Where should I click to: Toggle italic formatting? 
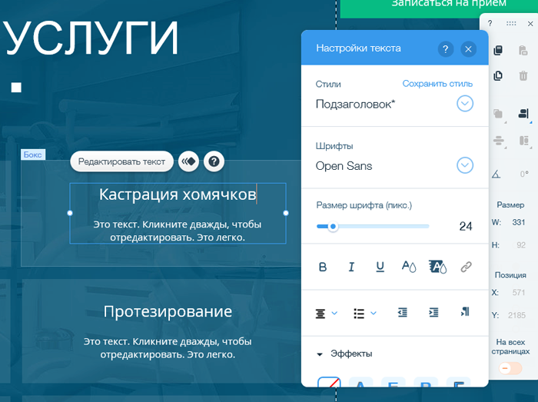(351, 267)
